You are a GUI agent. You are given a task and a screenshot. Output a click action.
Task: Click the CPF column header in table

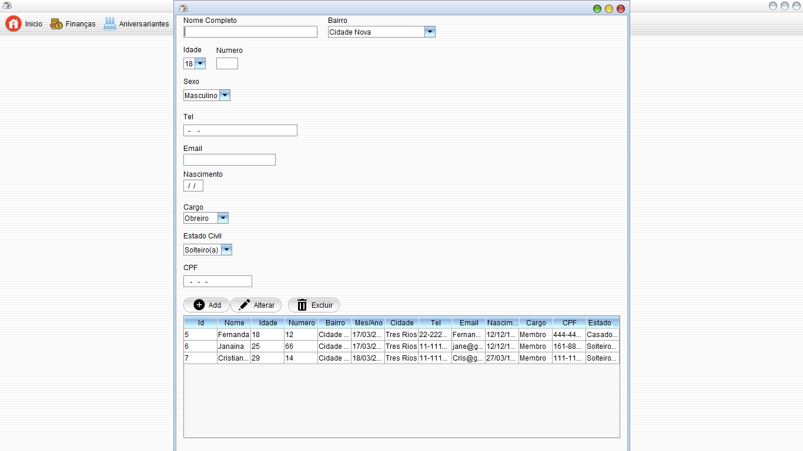pos(570,322)
